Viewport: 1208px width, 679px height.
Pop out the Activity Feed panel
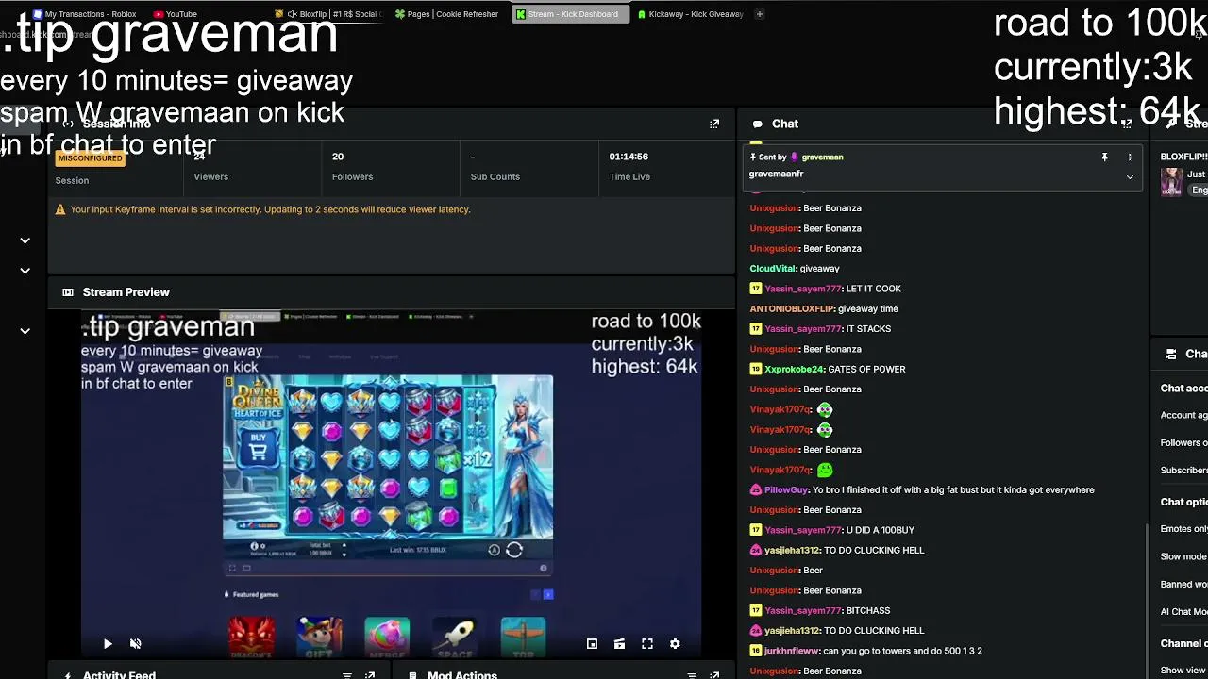(x=370, y=675)
